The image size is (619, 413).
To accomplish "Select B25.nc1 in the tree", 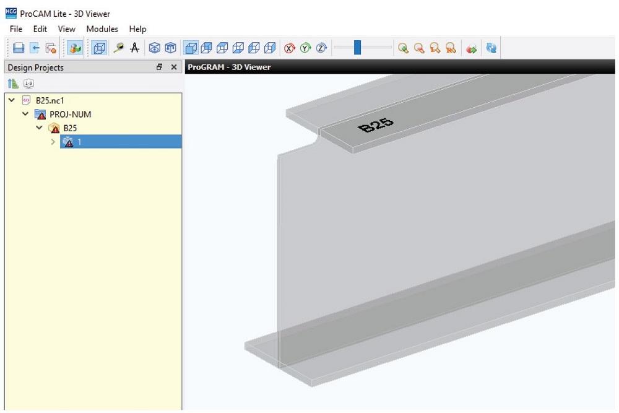I will 50,100.
